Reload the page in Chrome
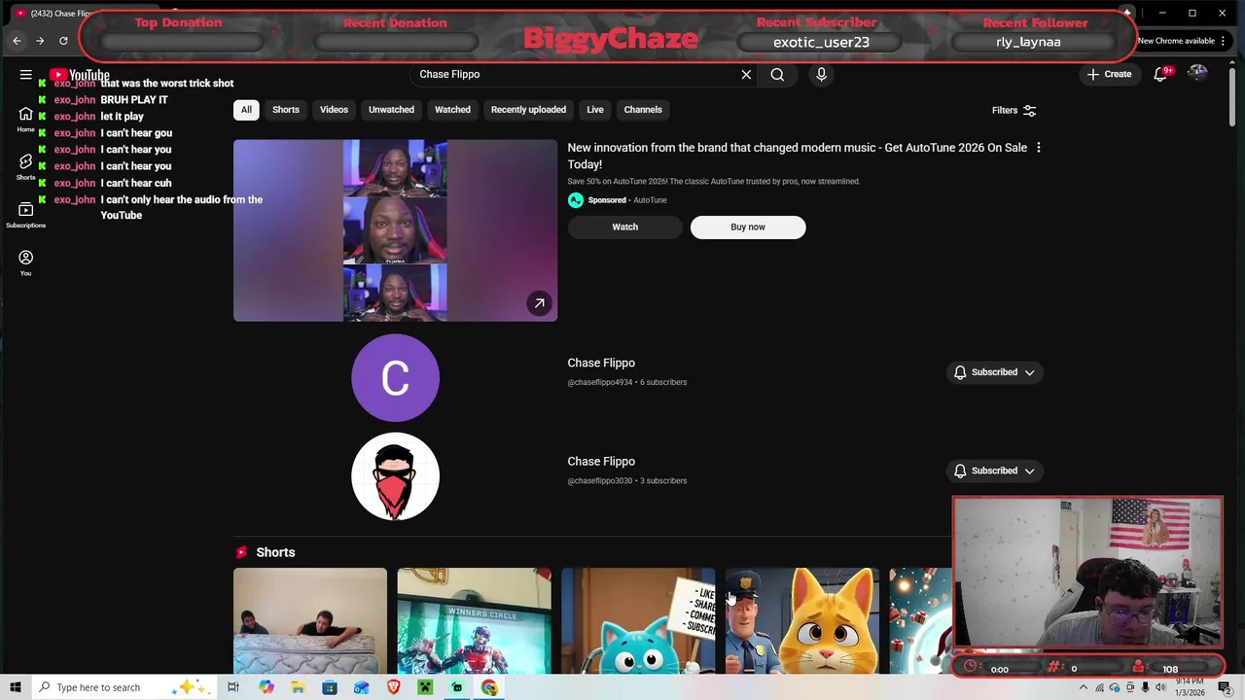This screenshot has width=1245, height=700. click(63, 41)
